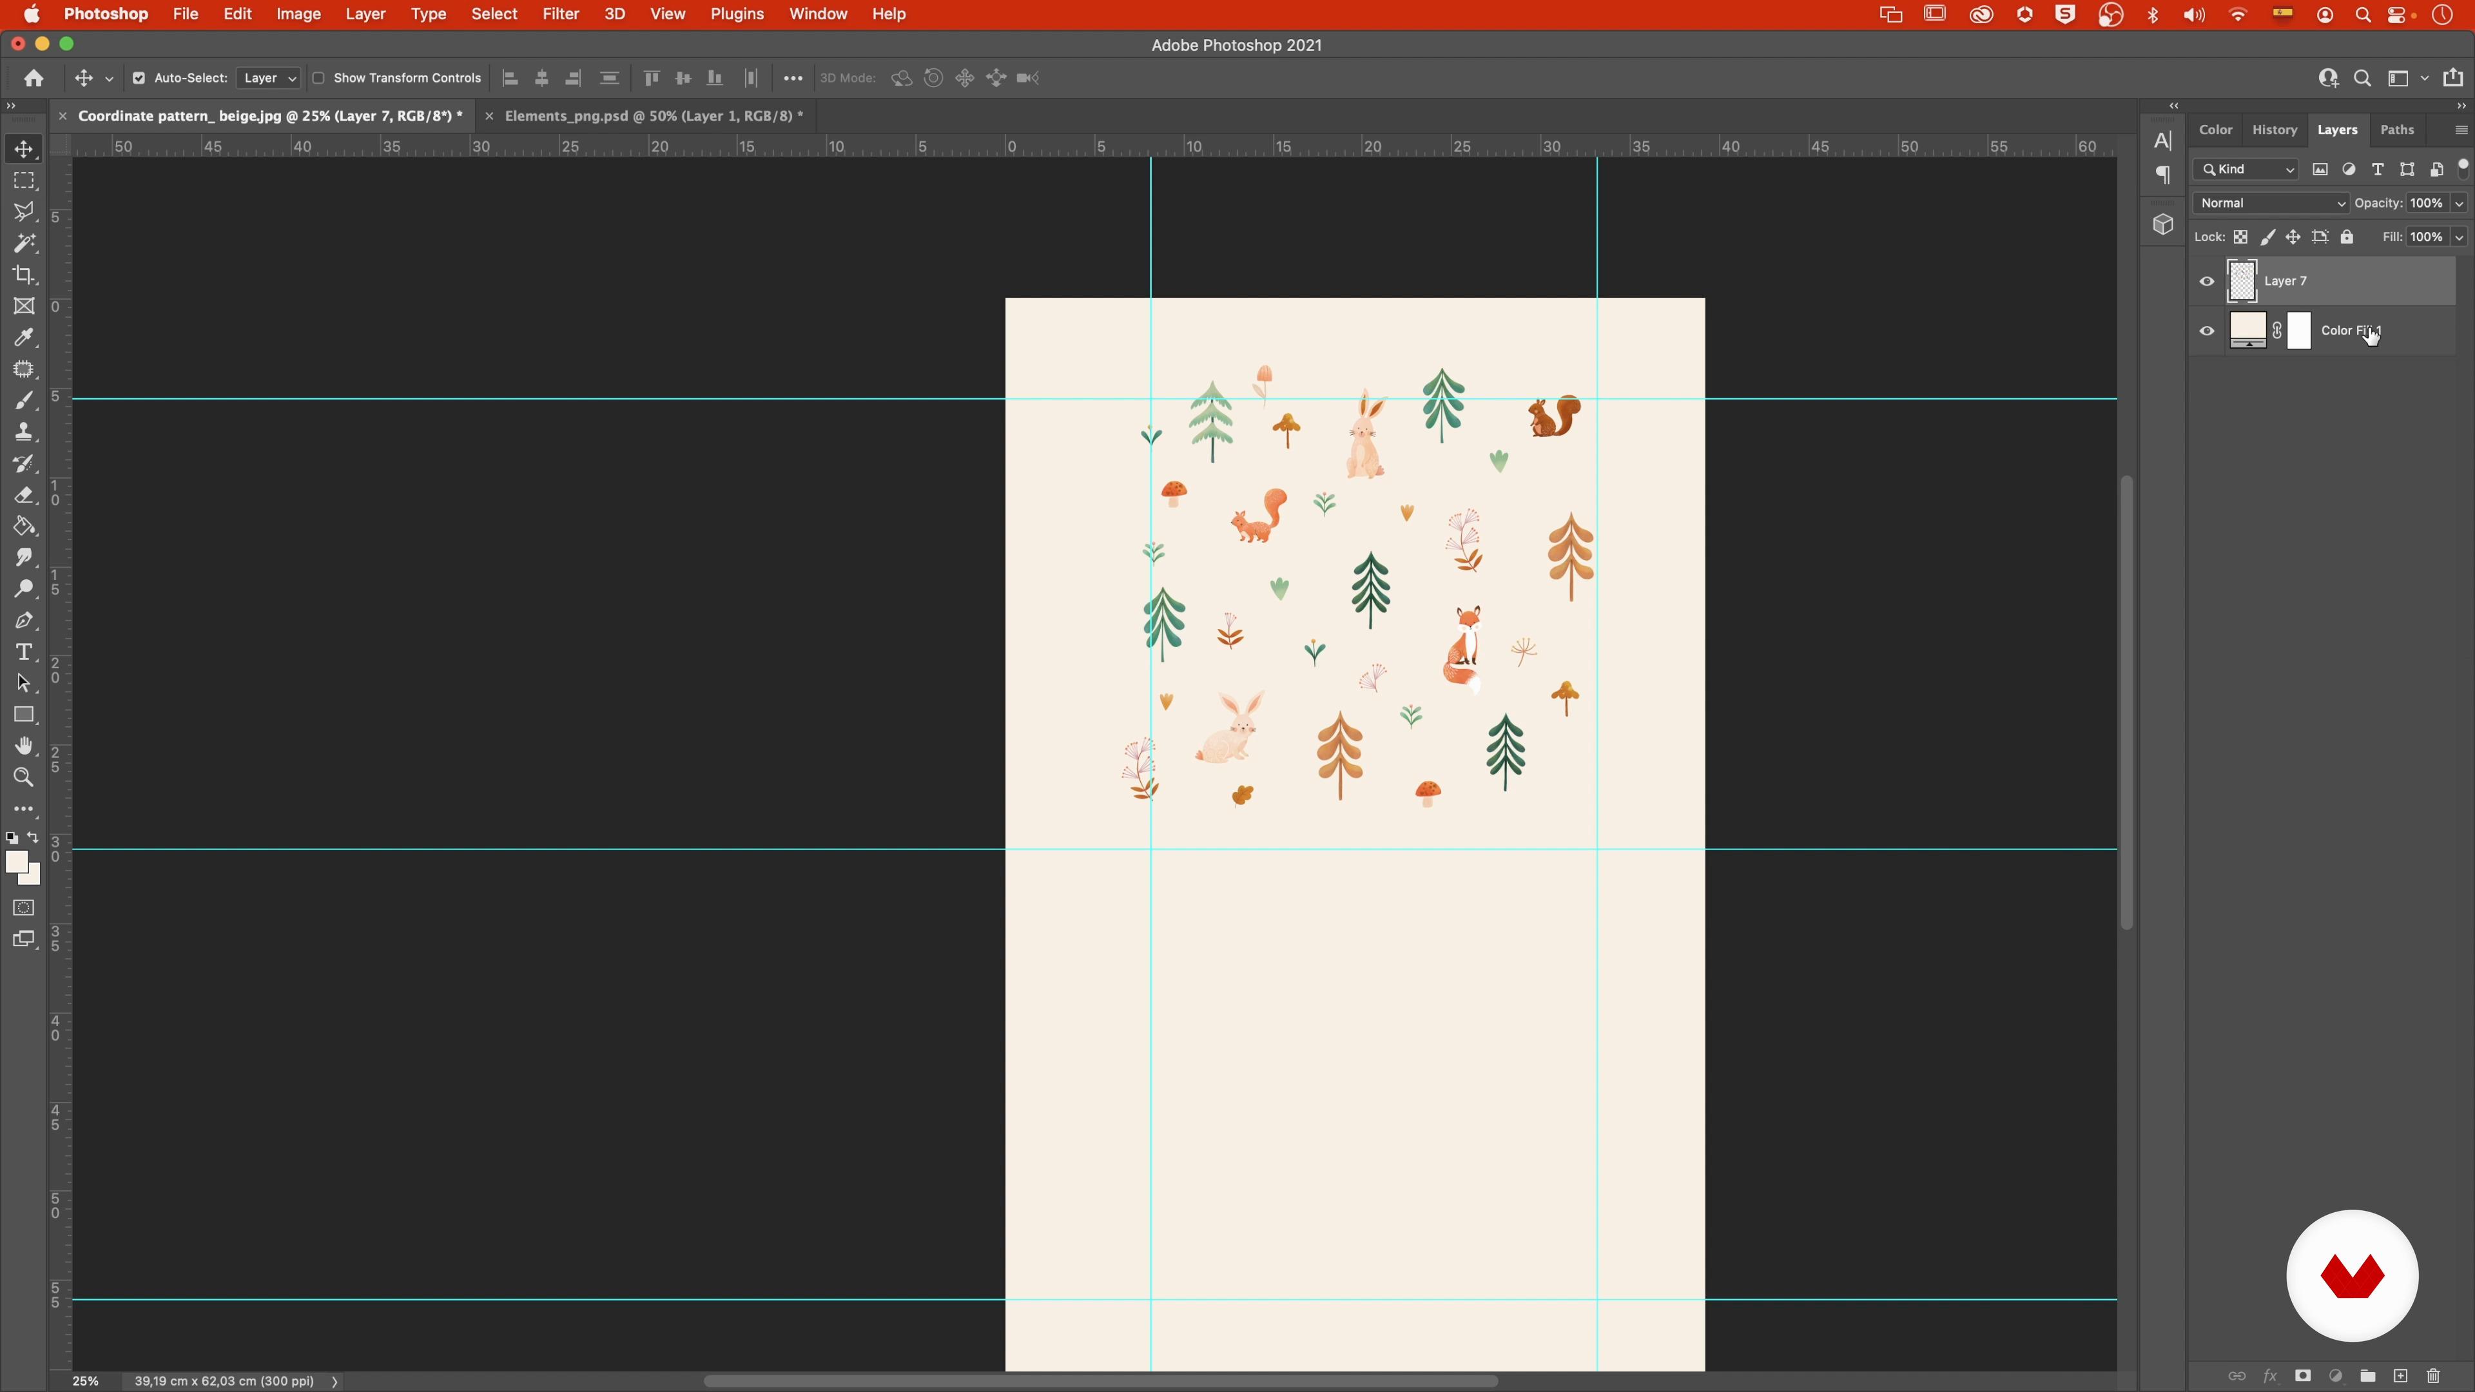Toggle lock all for layer
Image resolution: width=2475 pixels, height=1392 pixels.
2347,237
